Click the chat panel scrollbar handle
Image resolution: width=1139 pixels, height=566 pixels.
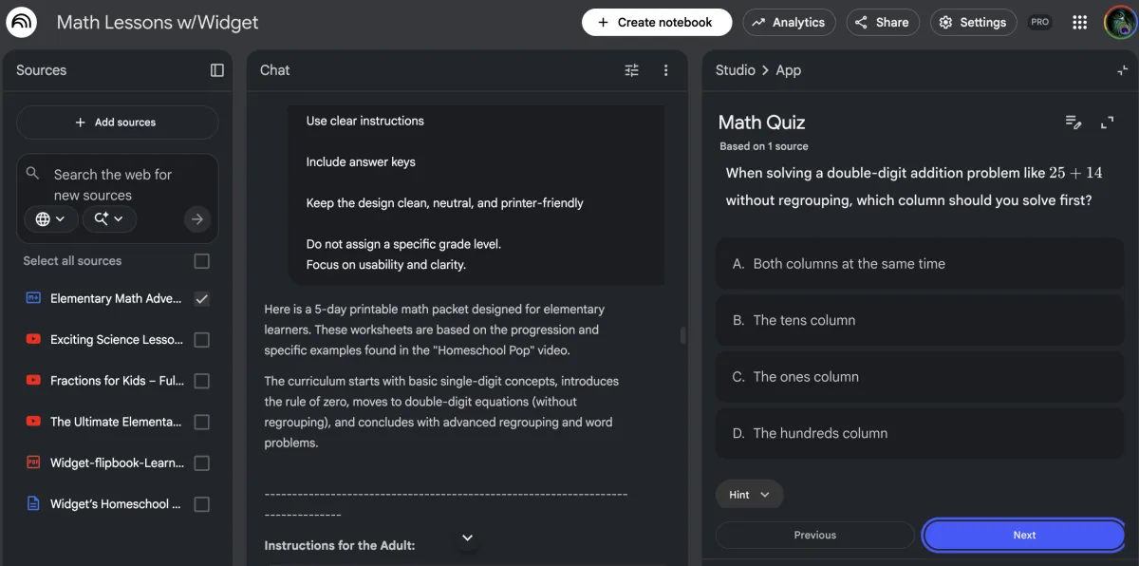(682, 335)
